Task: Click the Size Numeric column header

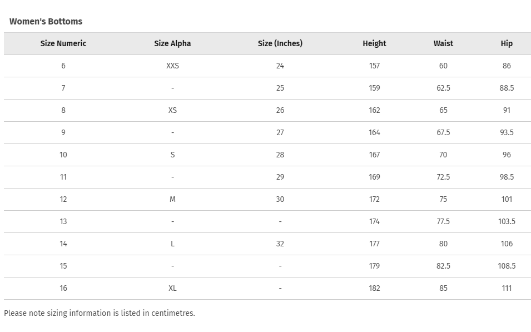Action: [63, 43]
